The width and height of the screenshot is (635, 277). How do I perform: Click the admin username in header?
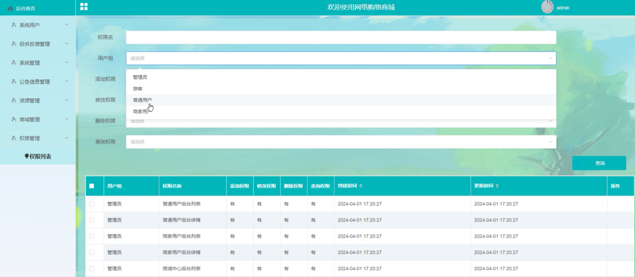click(x=563, y=8)
